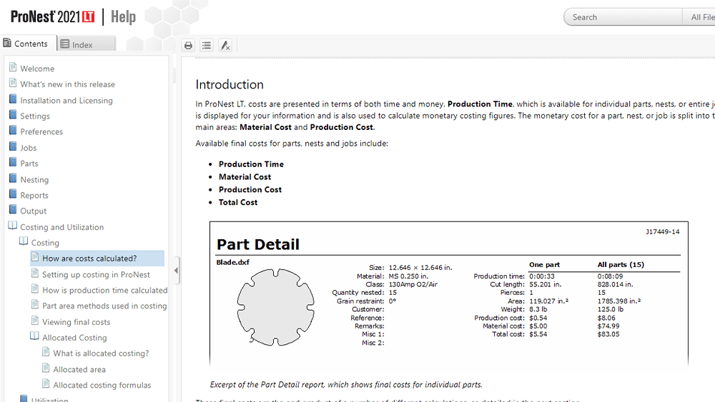Image resolution: width=715 pixels, height=402 pixels.
Task: Open 'What is allocated costing?' topic
Action: tap(101, 353)
